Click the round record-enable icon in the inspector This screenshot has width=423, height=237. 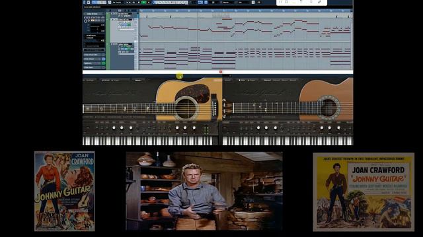tap(85, 21)
